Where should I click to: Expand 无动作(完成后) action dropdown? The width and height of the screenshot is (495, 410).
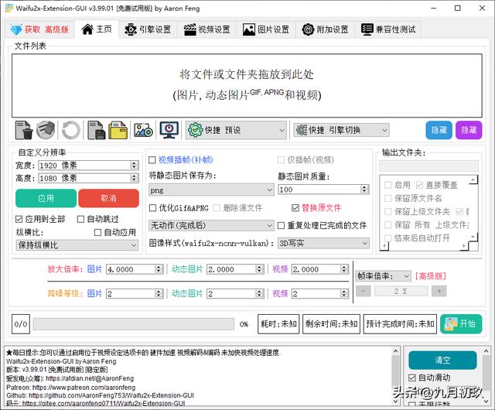pyautogui.click(x=211, y=226)
